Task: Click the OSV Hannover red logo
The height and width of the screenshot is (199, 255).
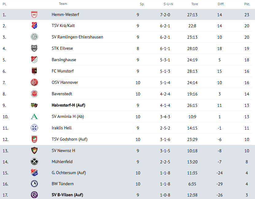Action: (34, 83)
